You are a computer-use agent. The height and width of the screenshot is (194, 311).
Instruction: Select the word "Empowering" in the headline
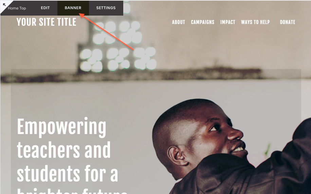tap(61, 127)
